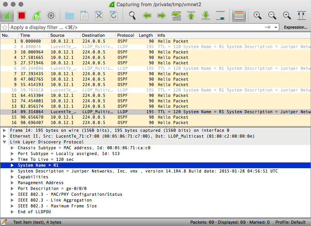Open the display filter history dropdown

pos(276,27)
